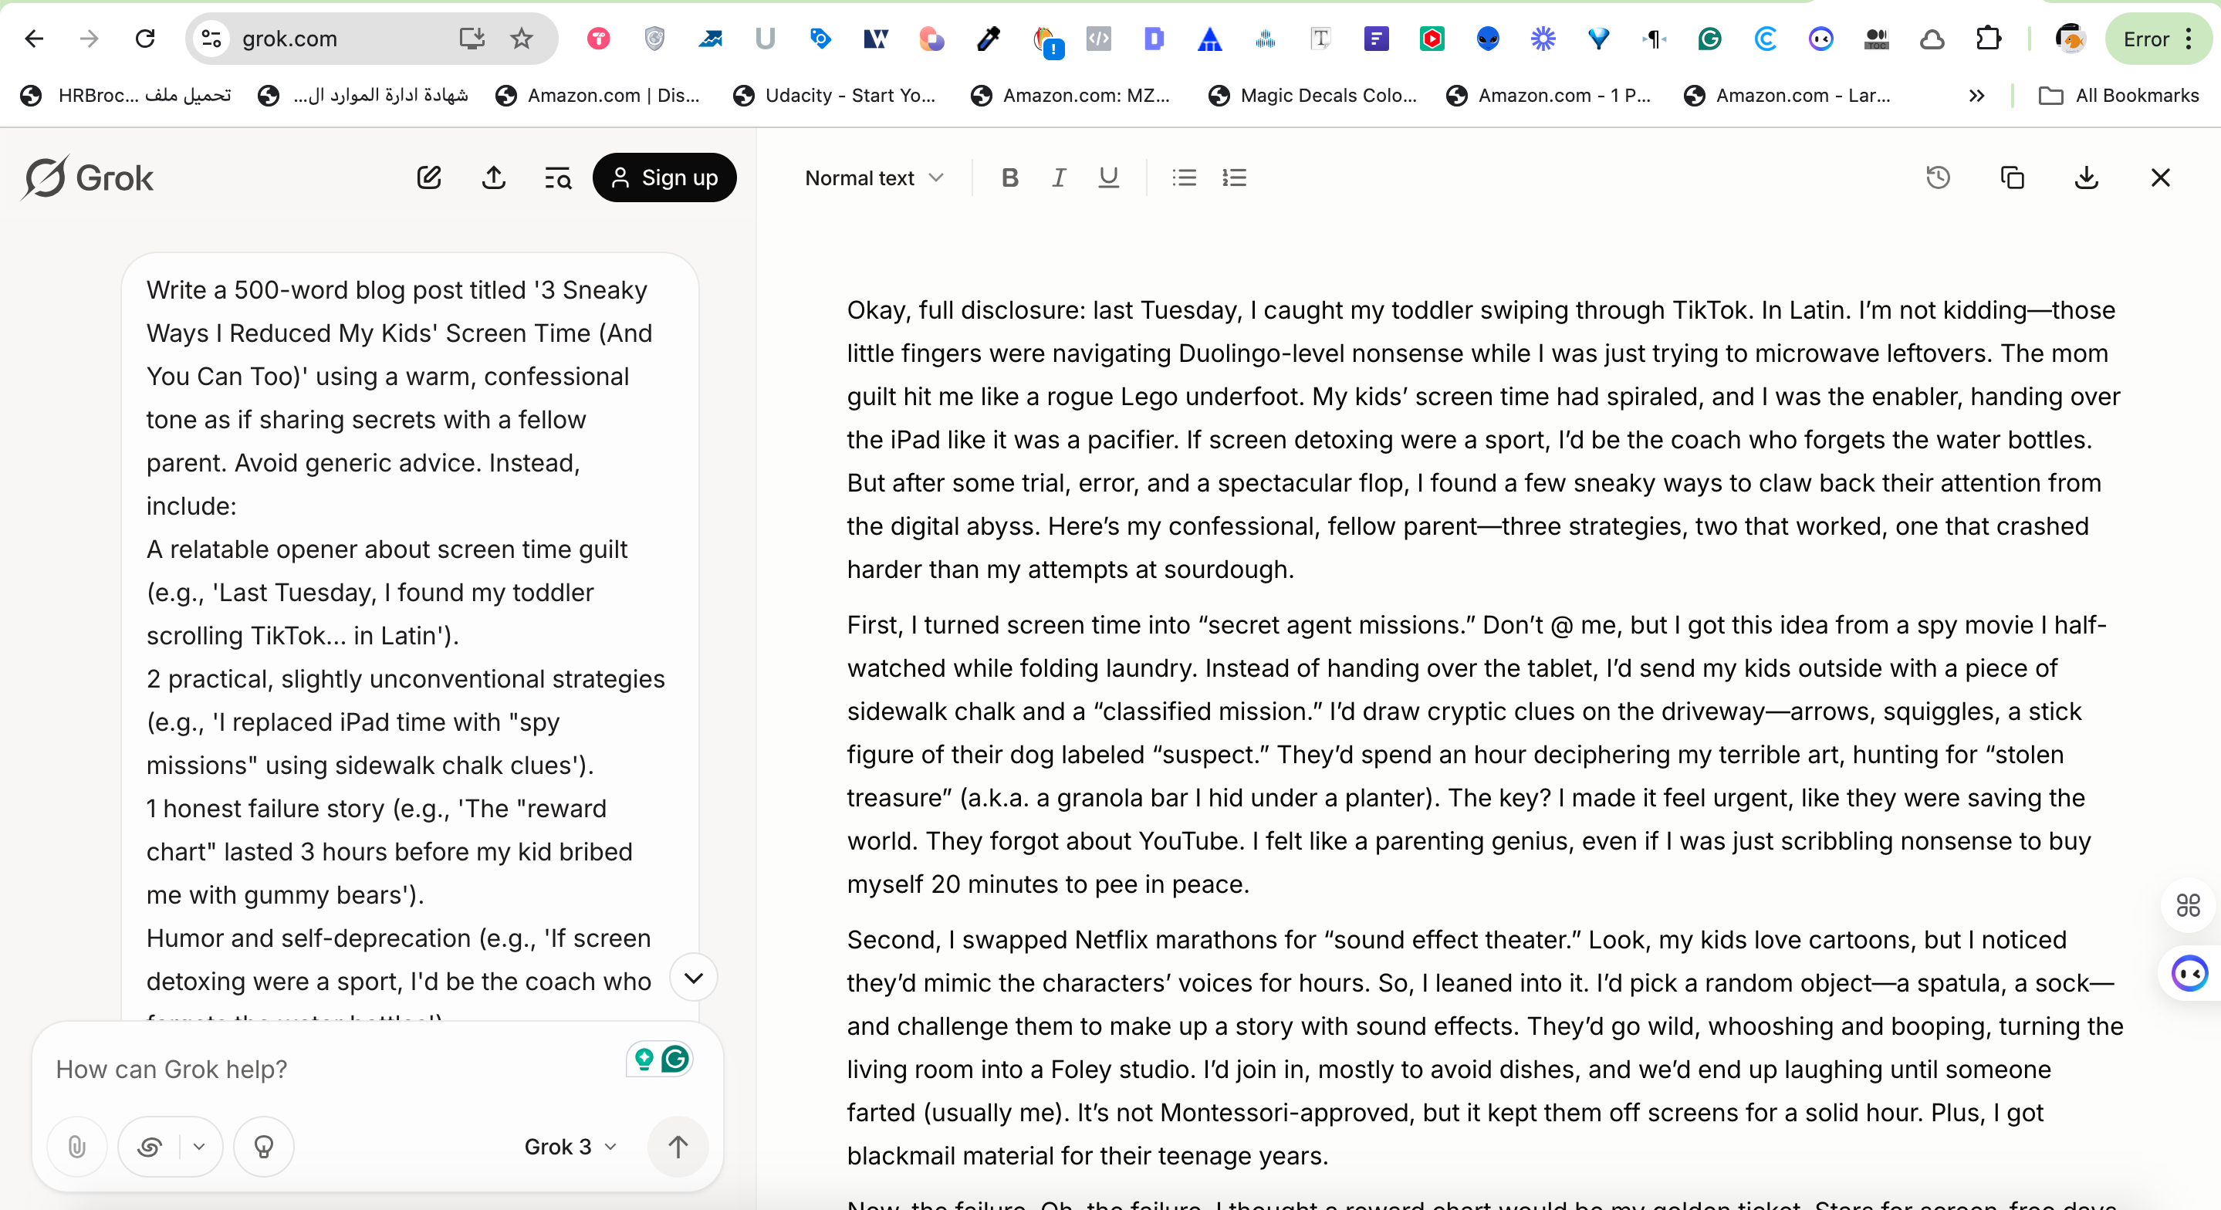This screenshot has width=2221, height=1210.
Task: Open the 'Udacity - Start Yo...' bookmark
Action: 833,96
